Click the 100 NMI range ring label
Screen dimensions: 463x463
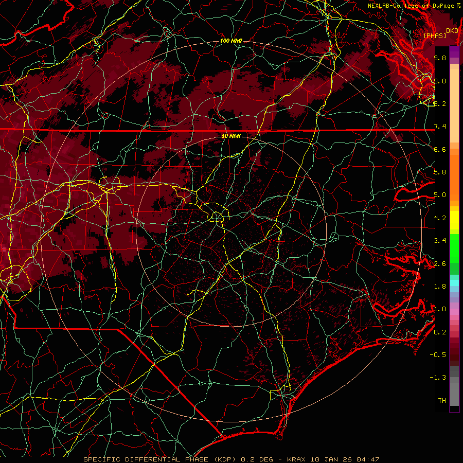point(231,41)
